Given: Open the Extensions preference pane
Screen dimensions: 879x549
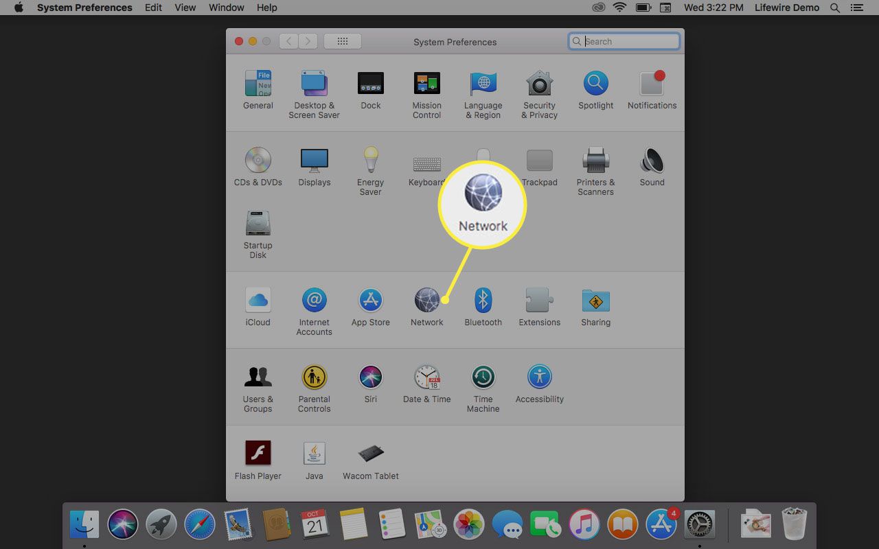Looking at the screenshot, I should tap(540, 307).
